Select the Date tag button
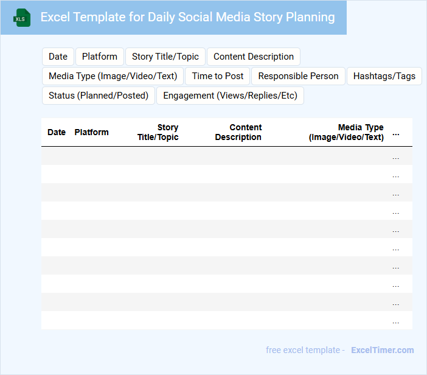The height and width of the screenshot is (375, 427). click(x=58, y=57)
